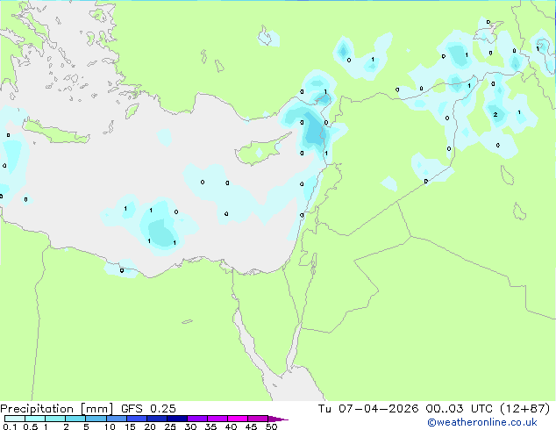The image size is (556, 430).
Task: Click the 20–25 mm legend color box
Action: pyautogui.click(x=156, y=419)
